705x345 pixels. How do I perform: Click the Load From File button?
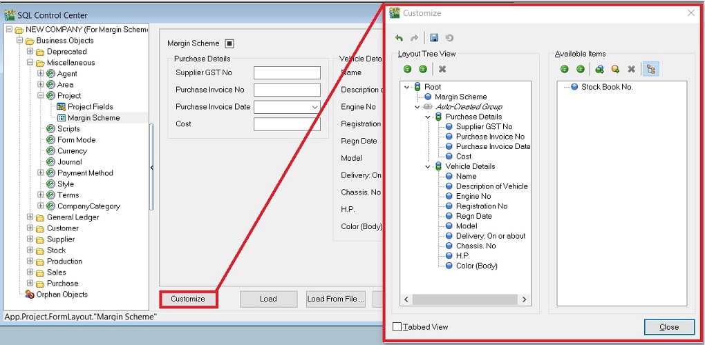click(x=335, y=299)
